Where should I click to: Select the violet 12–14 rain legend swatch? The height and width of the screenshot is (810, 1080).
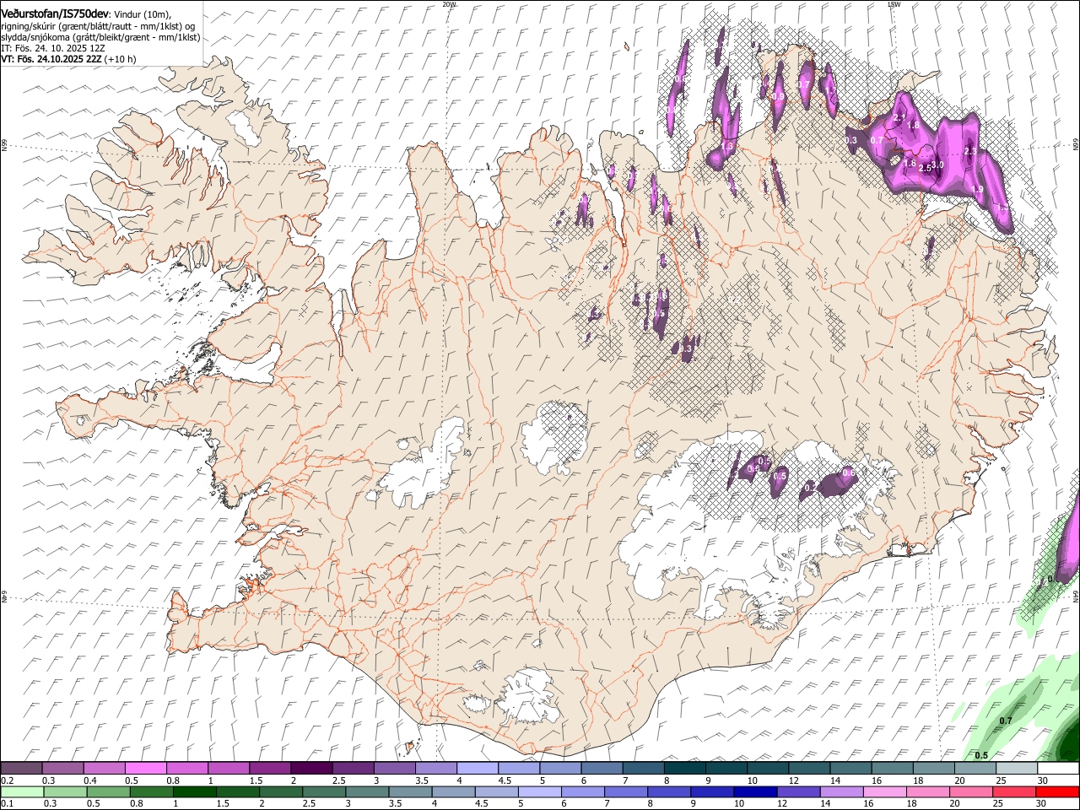(797, 791)
